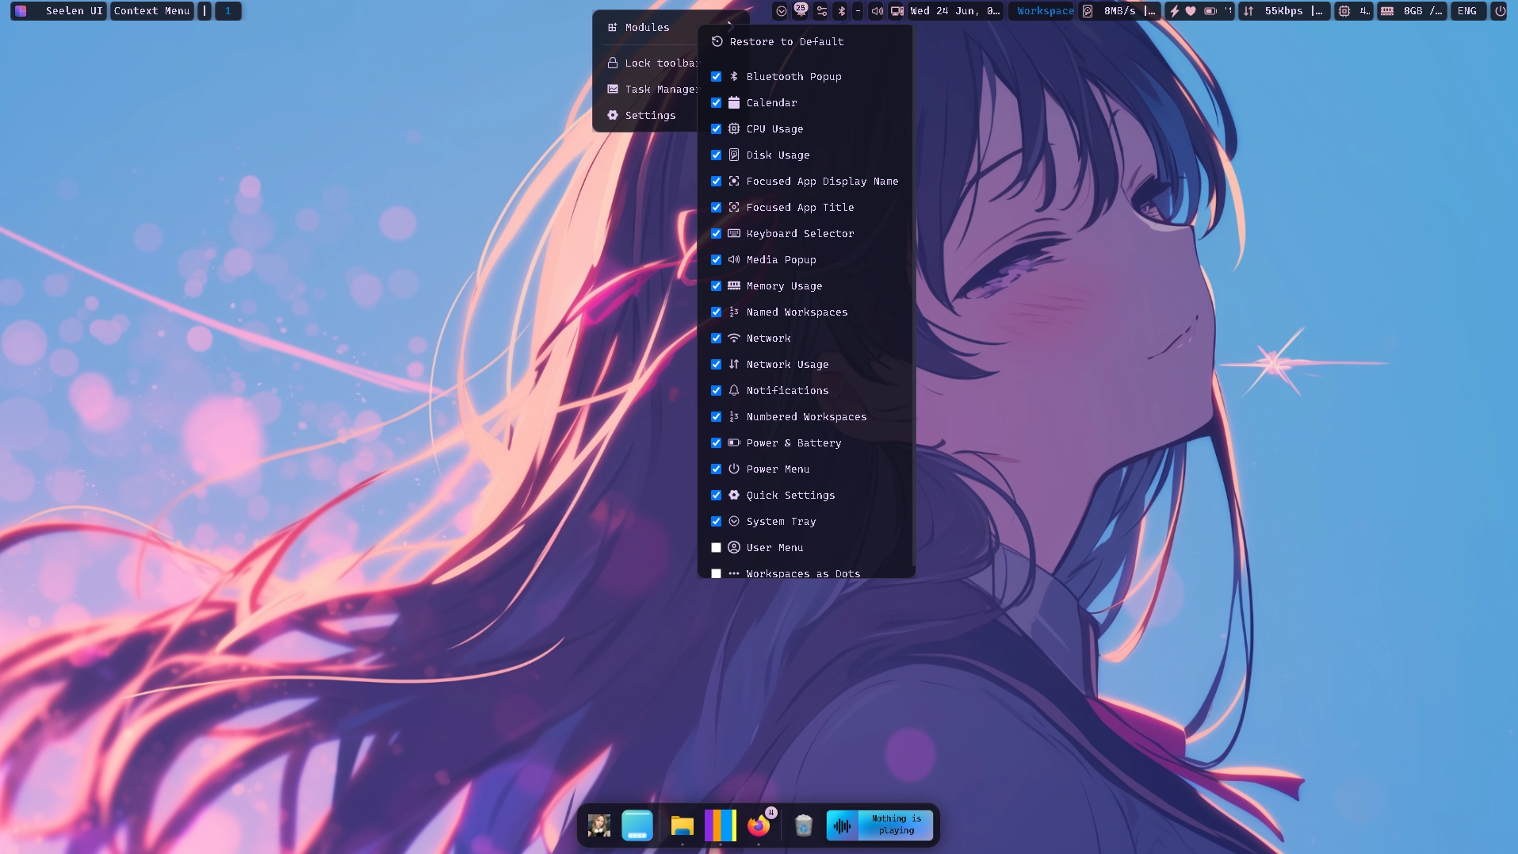Viewport: 1518px width, 854px height.
Task: Click the user avatar in dock
Action: (x=599, y=825)
